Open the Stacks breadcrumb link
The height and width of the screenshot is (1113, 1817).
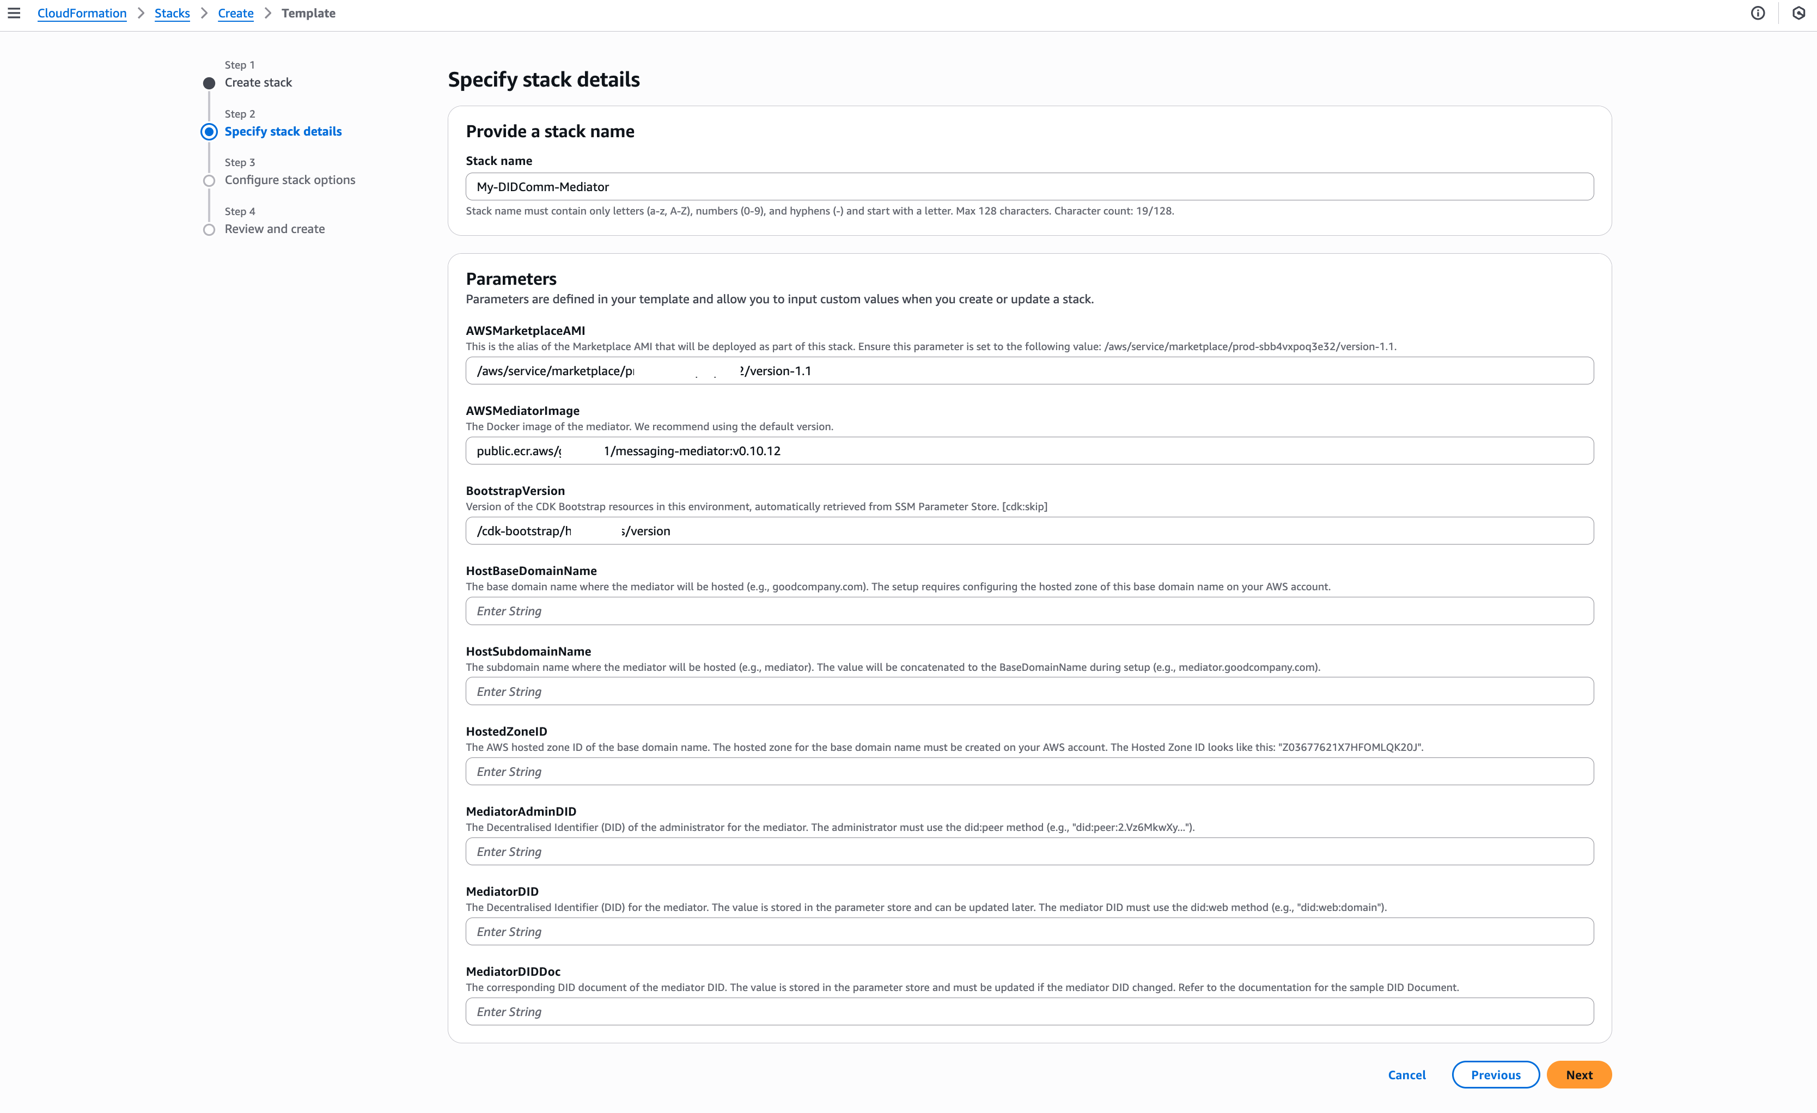click(x=172, y=13)
